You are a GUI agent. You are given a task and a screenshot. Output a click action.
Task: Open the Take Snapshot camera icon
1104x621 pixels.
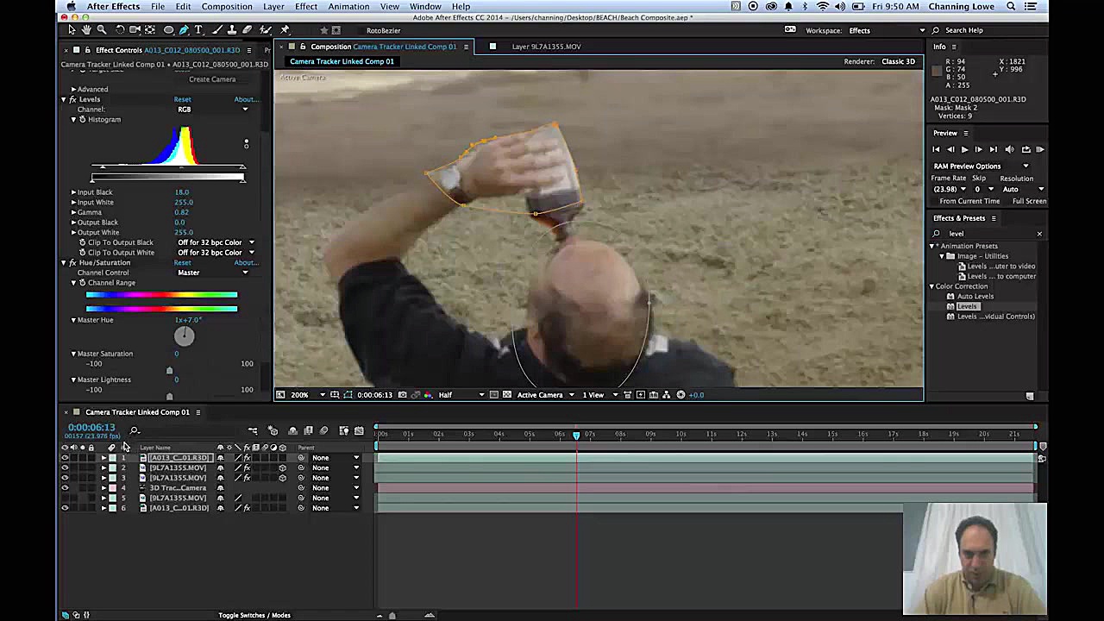point(402,394)
